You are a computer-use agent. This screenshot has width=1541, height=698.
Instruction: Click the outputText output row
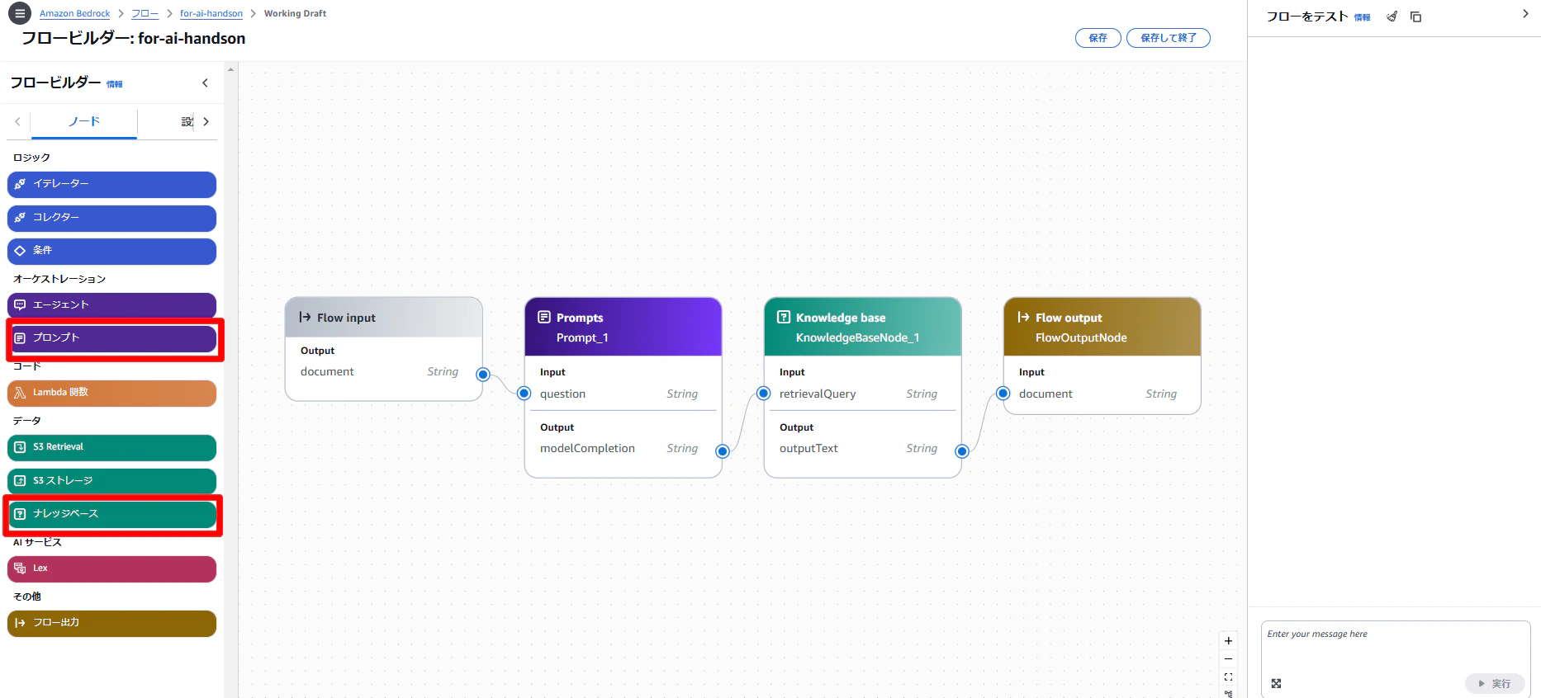tap(859, 448)
